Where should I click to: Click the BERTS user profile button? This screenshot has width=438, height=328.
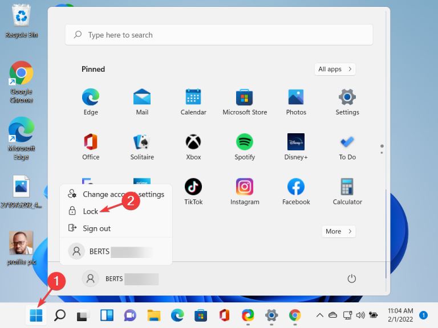(x=120, y=278)
